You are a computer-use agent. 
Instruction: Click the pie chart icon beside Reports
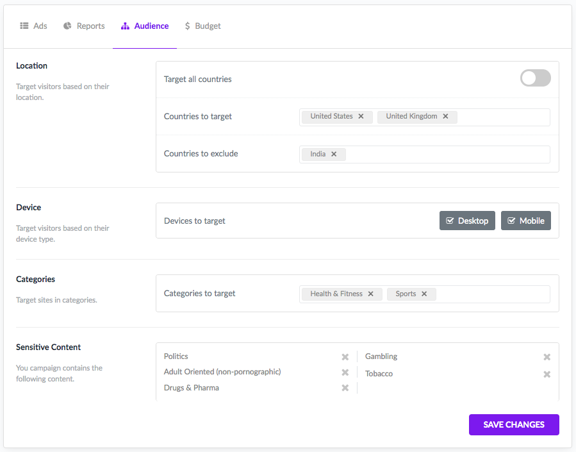tap(67, 26)
